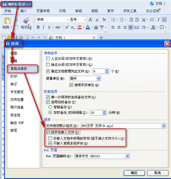
Task: Enable 地名分词 checkbox
Action: (x=48, y=65)
